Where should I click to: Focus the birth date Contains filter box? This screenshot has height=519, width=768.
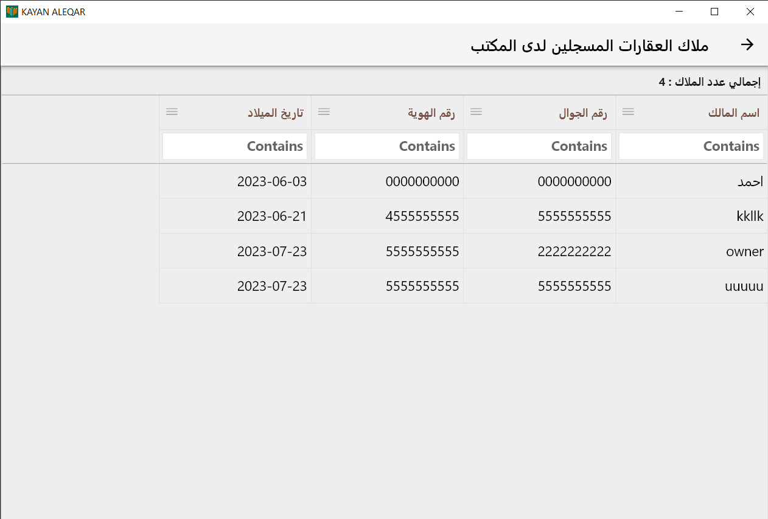click(x=234, y=146)
